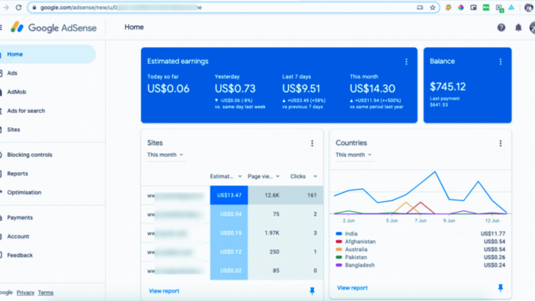
Task: Open the Sites card three-dot menu
Action: (312, 143)
